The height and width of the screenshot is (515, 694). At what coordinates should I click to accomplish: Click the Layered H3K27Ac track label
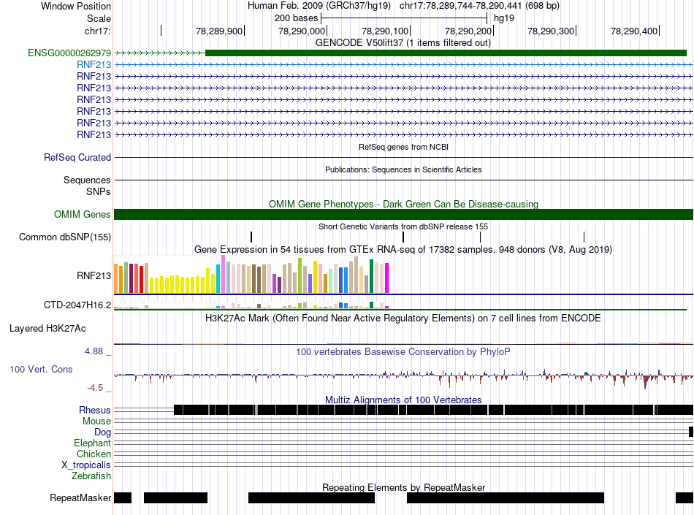click(47, 328)
